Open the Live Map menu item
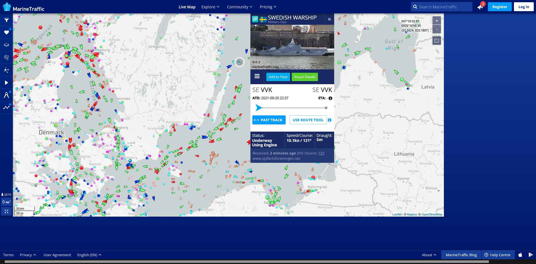Viewport: 536px width, 264px height. [x=187, y=7]
